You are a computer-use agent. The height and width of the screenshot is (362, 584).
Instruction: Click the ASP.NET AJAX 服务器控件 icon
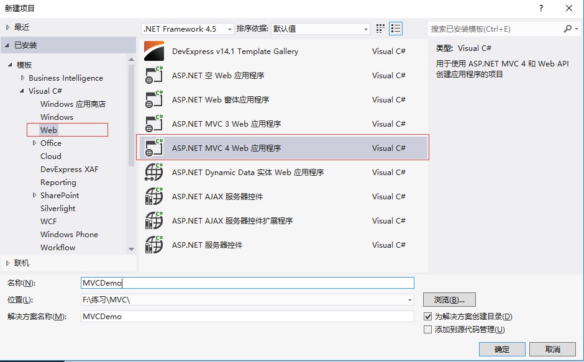[154, 196]
